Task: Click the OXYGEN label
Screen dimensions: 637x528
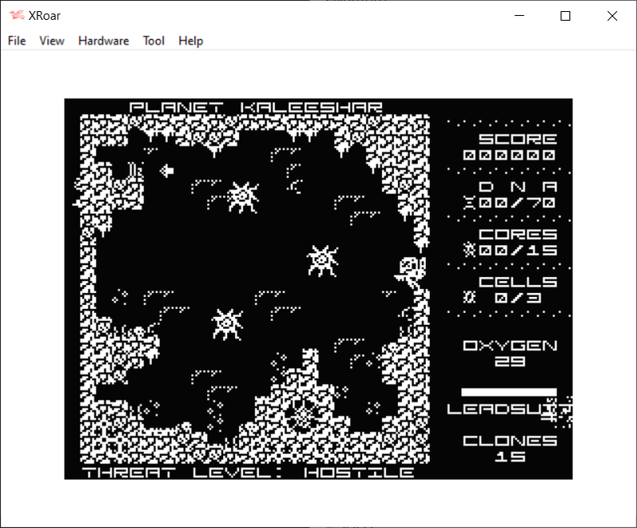Action: pos(510,346)
